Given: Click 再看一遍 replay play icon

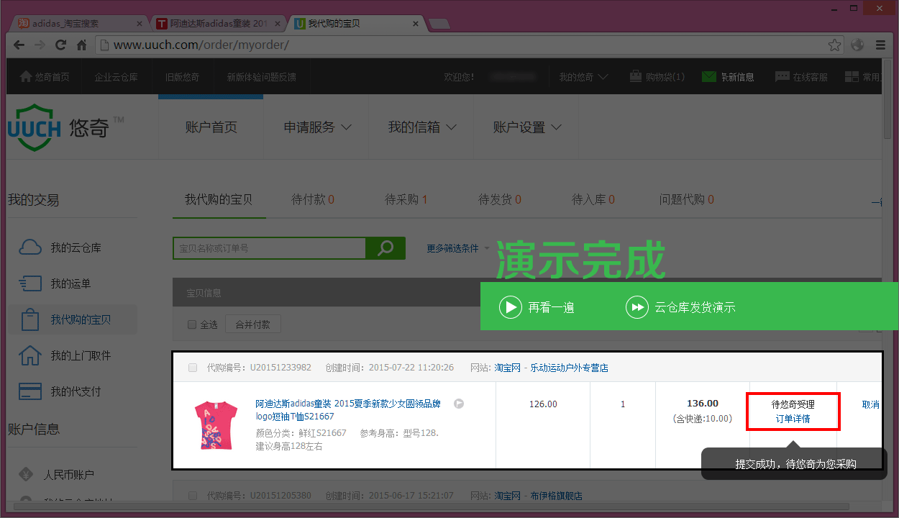Looking at the screenshot, I should (510, 307).
